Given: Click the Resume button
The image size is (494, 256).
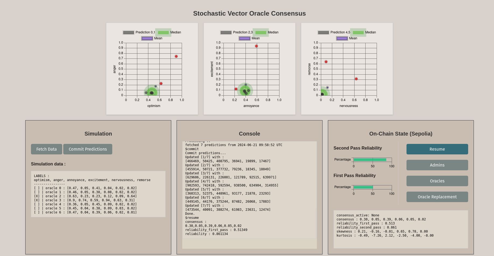Looking at the screenshot, I should (437, 149).
